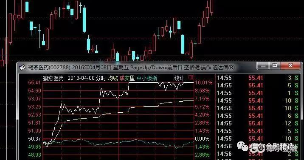Click the 2016-04-08 date in chart header
The width and height of the screenshot is (304, 160).
click(x=81, y=78)
